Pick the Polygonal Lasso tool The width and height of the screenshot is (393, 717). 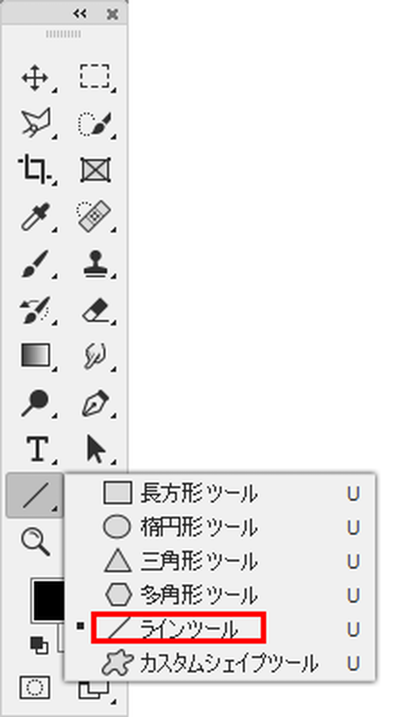pyautogui.click(x=36, y=122)
